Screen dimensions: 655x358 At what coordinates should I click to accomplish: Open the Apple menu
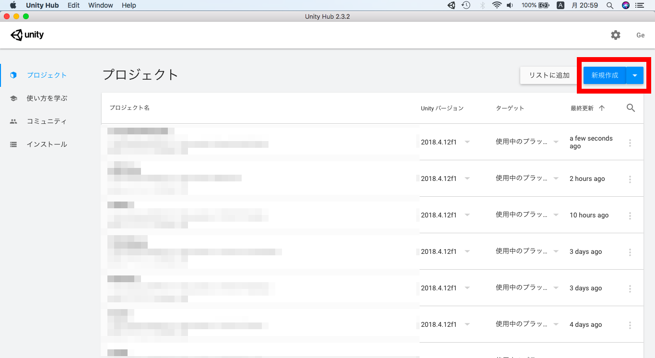pos(13,5)
